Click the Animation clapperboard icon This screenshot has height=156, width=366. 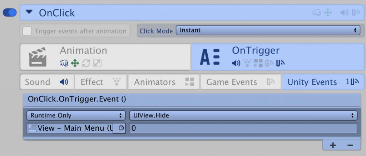click(38, 57)
